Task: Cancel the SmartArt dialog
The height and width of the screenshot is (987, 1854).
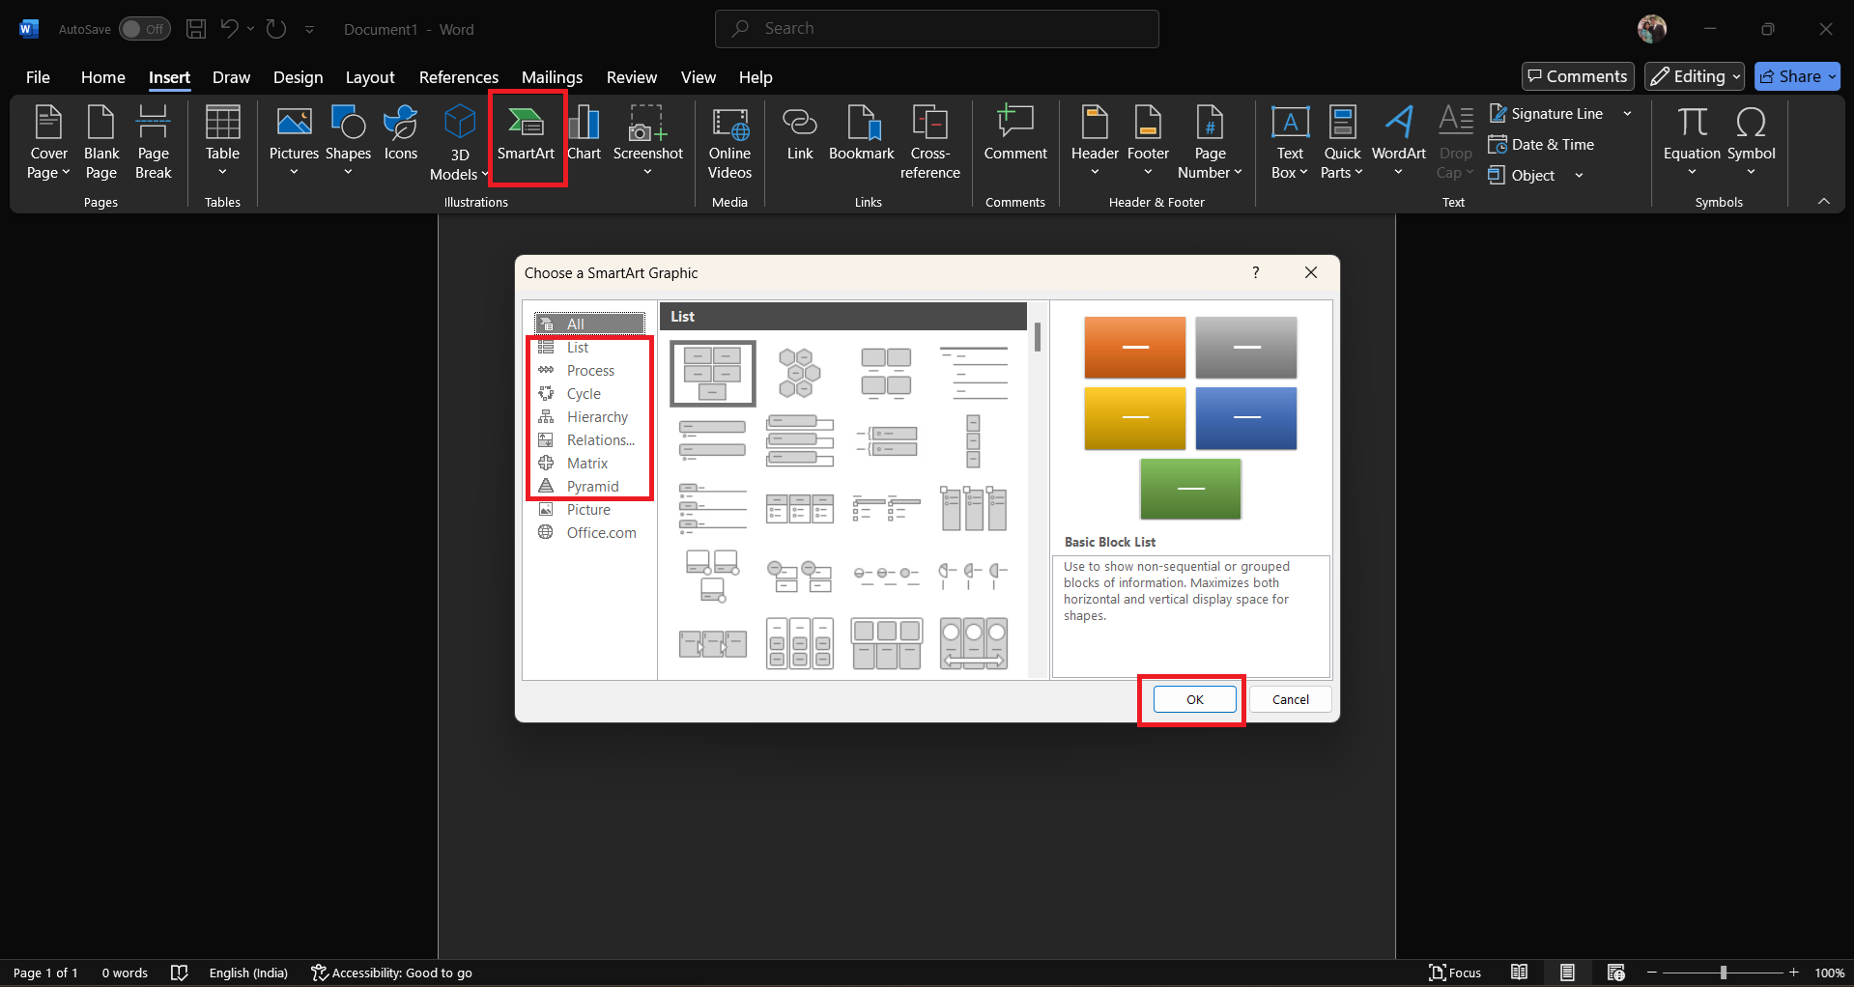Action: click(x=1291, y=699)
